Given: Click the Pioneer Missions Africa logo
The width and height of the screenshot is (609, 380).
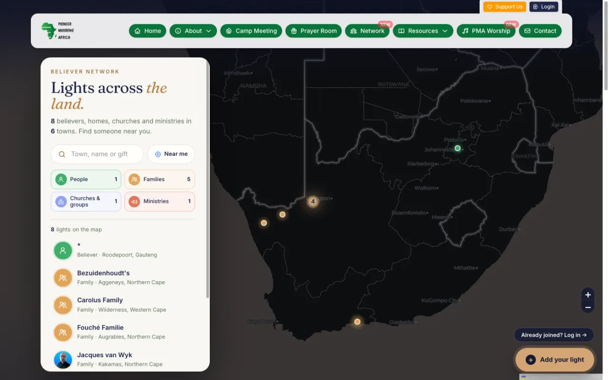Looking at the screenshot, I should [x=58, y=31].
